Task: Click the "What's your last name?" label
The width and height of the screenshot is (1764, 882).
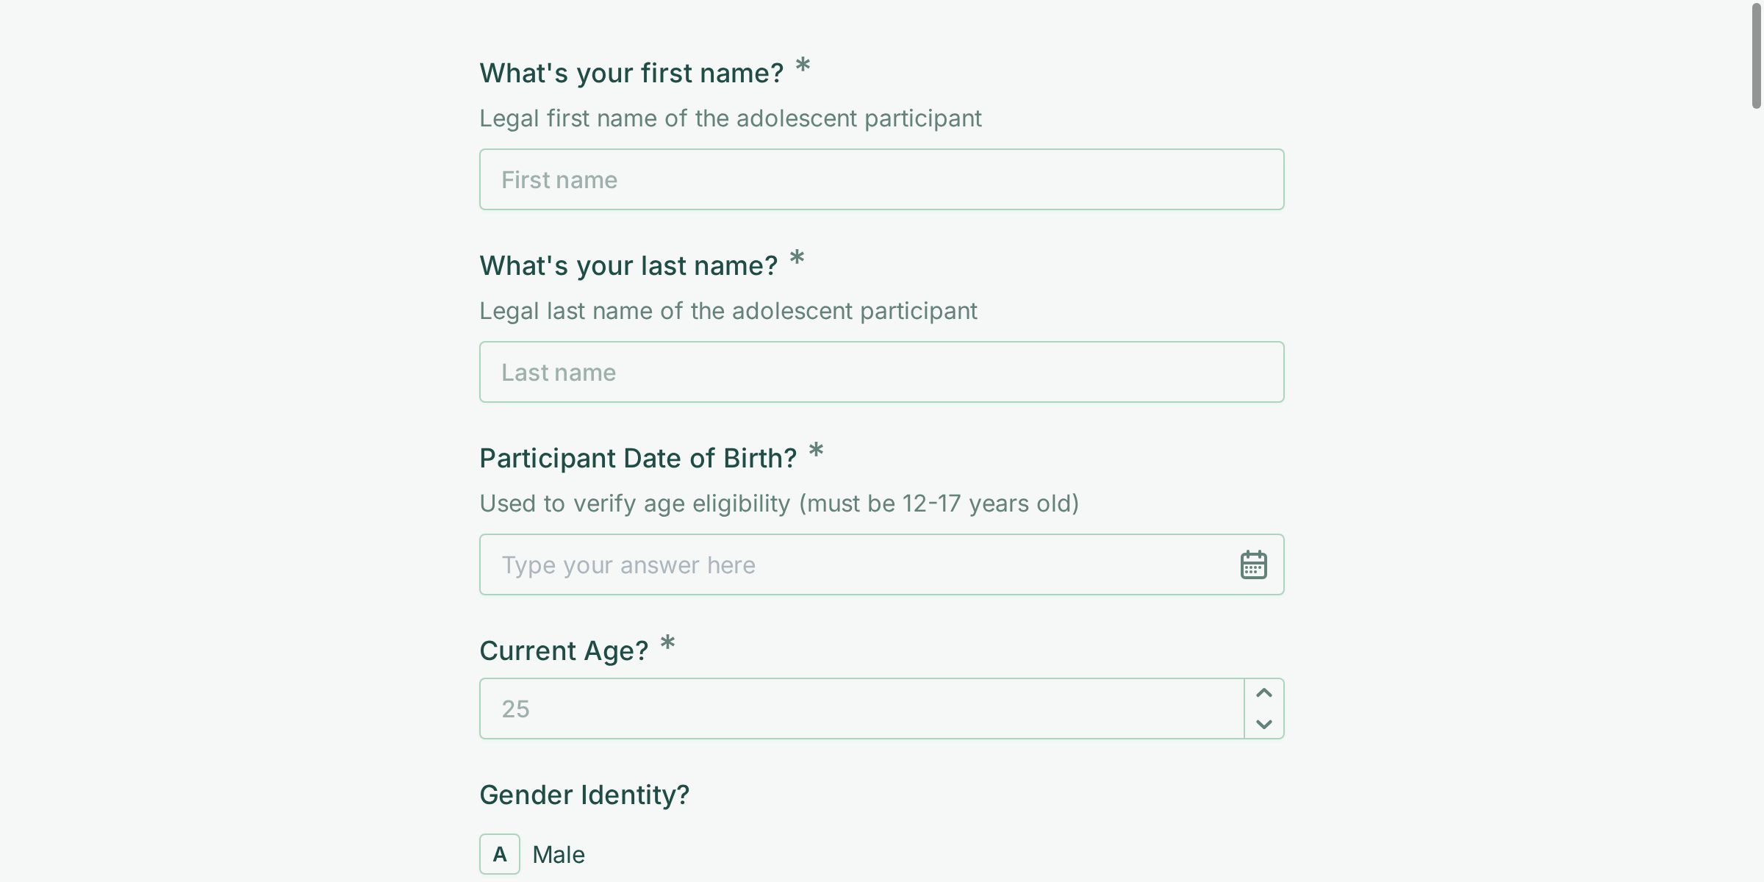Action: [628, 265]
